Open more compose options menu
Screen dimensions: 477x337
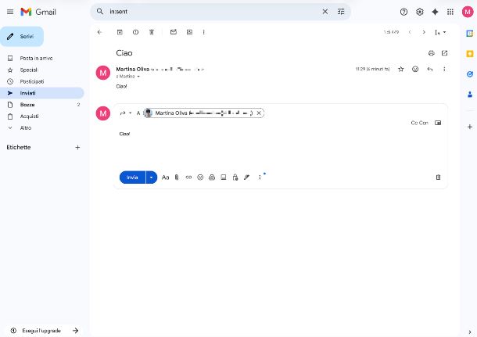coord(260,177)
